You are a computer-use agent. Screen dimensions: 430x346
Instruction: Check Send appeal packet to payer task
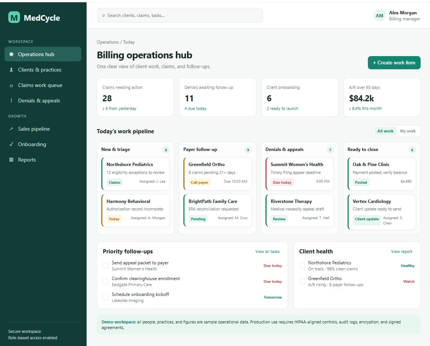point(105,265)
